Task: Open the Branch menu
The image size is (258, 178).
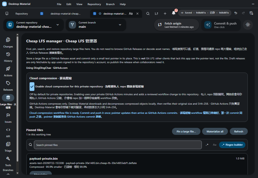Action: 110,4
